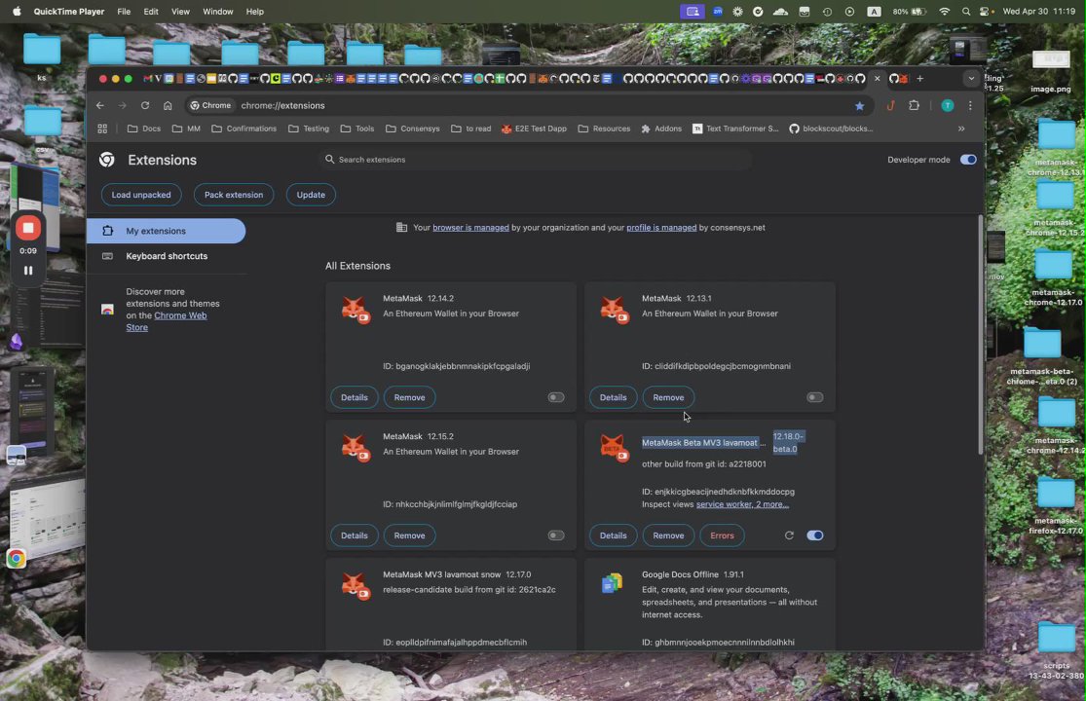Open the Window menu

[218, 12]
